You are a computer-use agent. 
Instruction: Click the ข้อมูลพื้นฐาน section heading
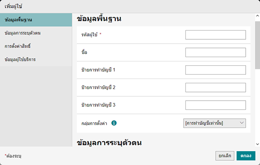coord(99,19)
